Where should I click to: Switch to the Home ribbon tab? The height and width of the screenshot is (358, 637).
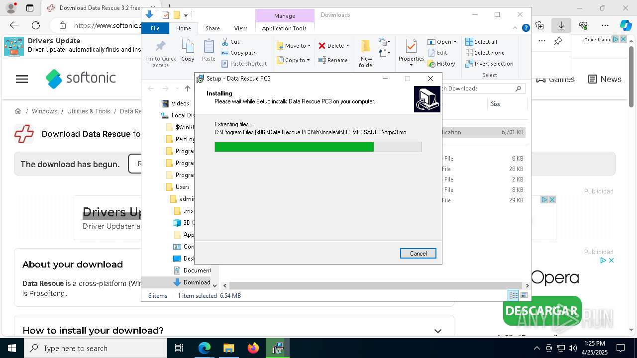[183, 28]
